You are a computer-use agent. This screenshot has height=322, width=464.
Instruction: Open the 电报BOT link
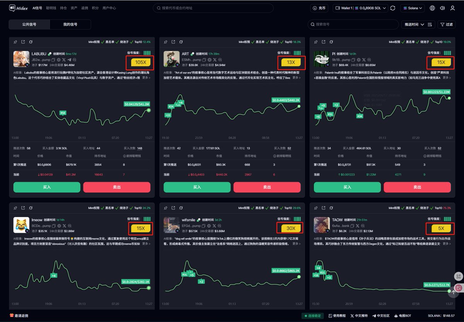(x=402, y=316)
